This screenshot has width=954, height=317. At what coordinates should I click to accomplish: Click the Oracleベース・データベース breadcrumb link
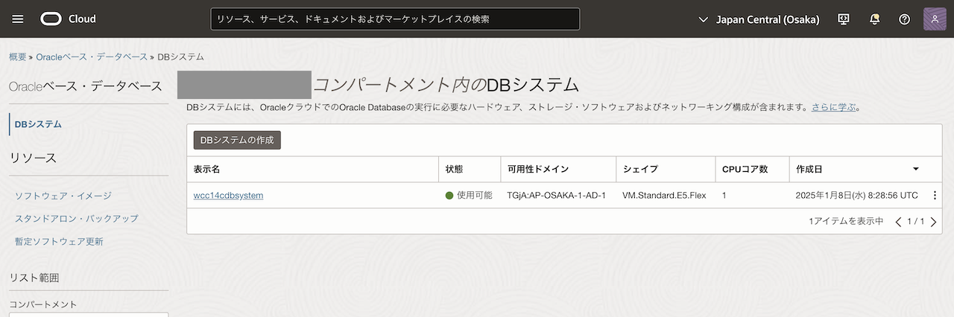tap(92, 57)
